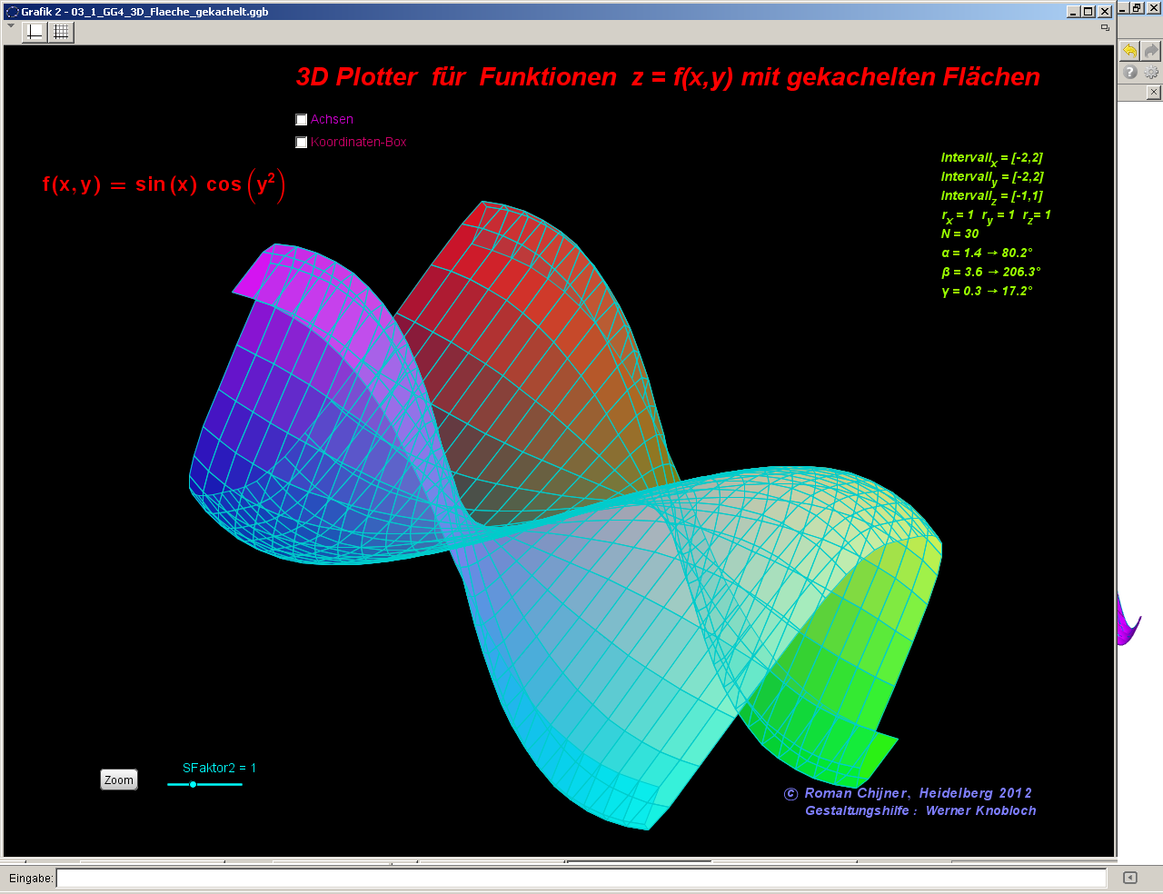Viewport: 1163px width, 894px height.
Task: Toggle the axes display icon in style bar
Action: (x=35, y=32)
